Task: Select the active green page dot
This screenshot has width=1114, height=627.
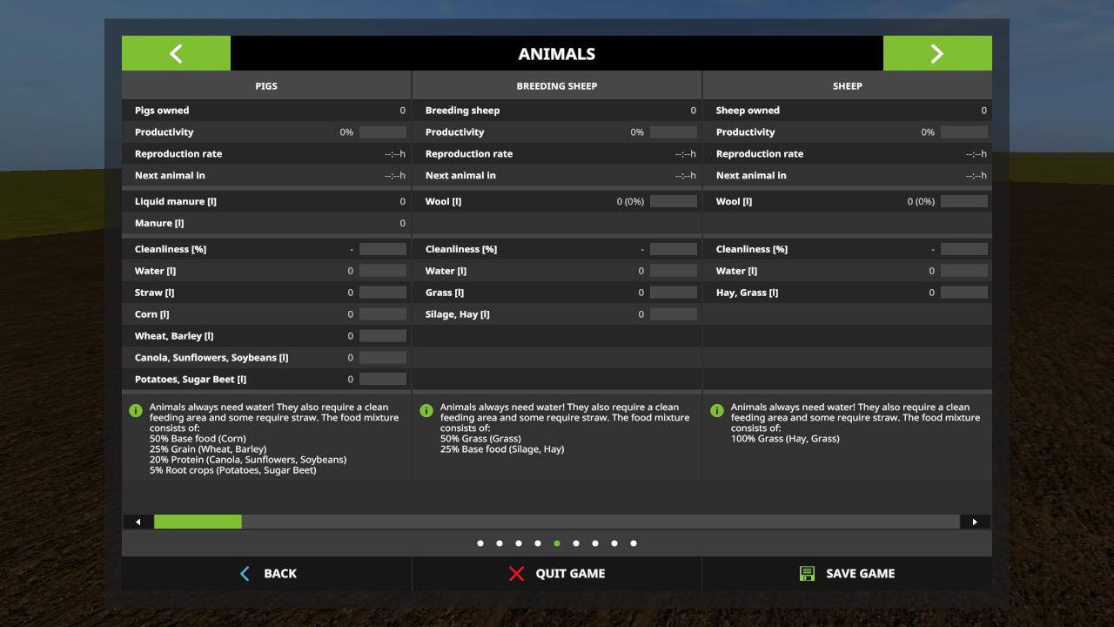Action: coord(557,543)
